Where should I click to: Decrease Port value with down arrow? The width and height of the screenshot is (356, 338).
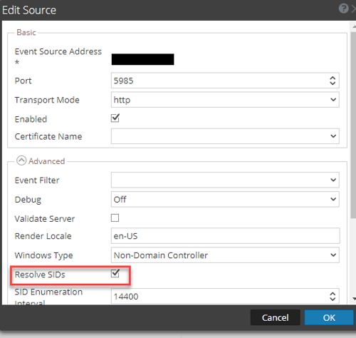coord(333,83)
